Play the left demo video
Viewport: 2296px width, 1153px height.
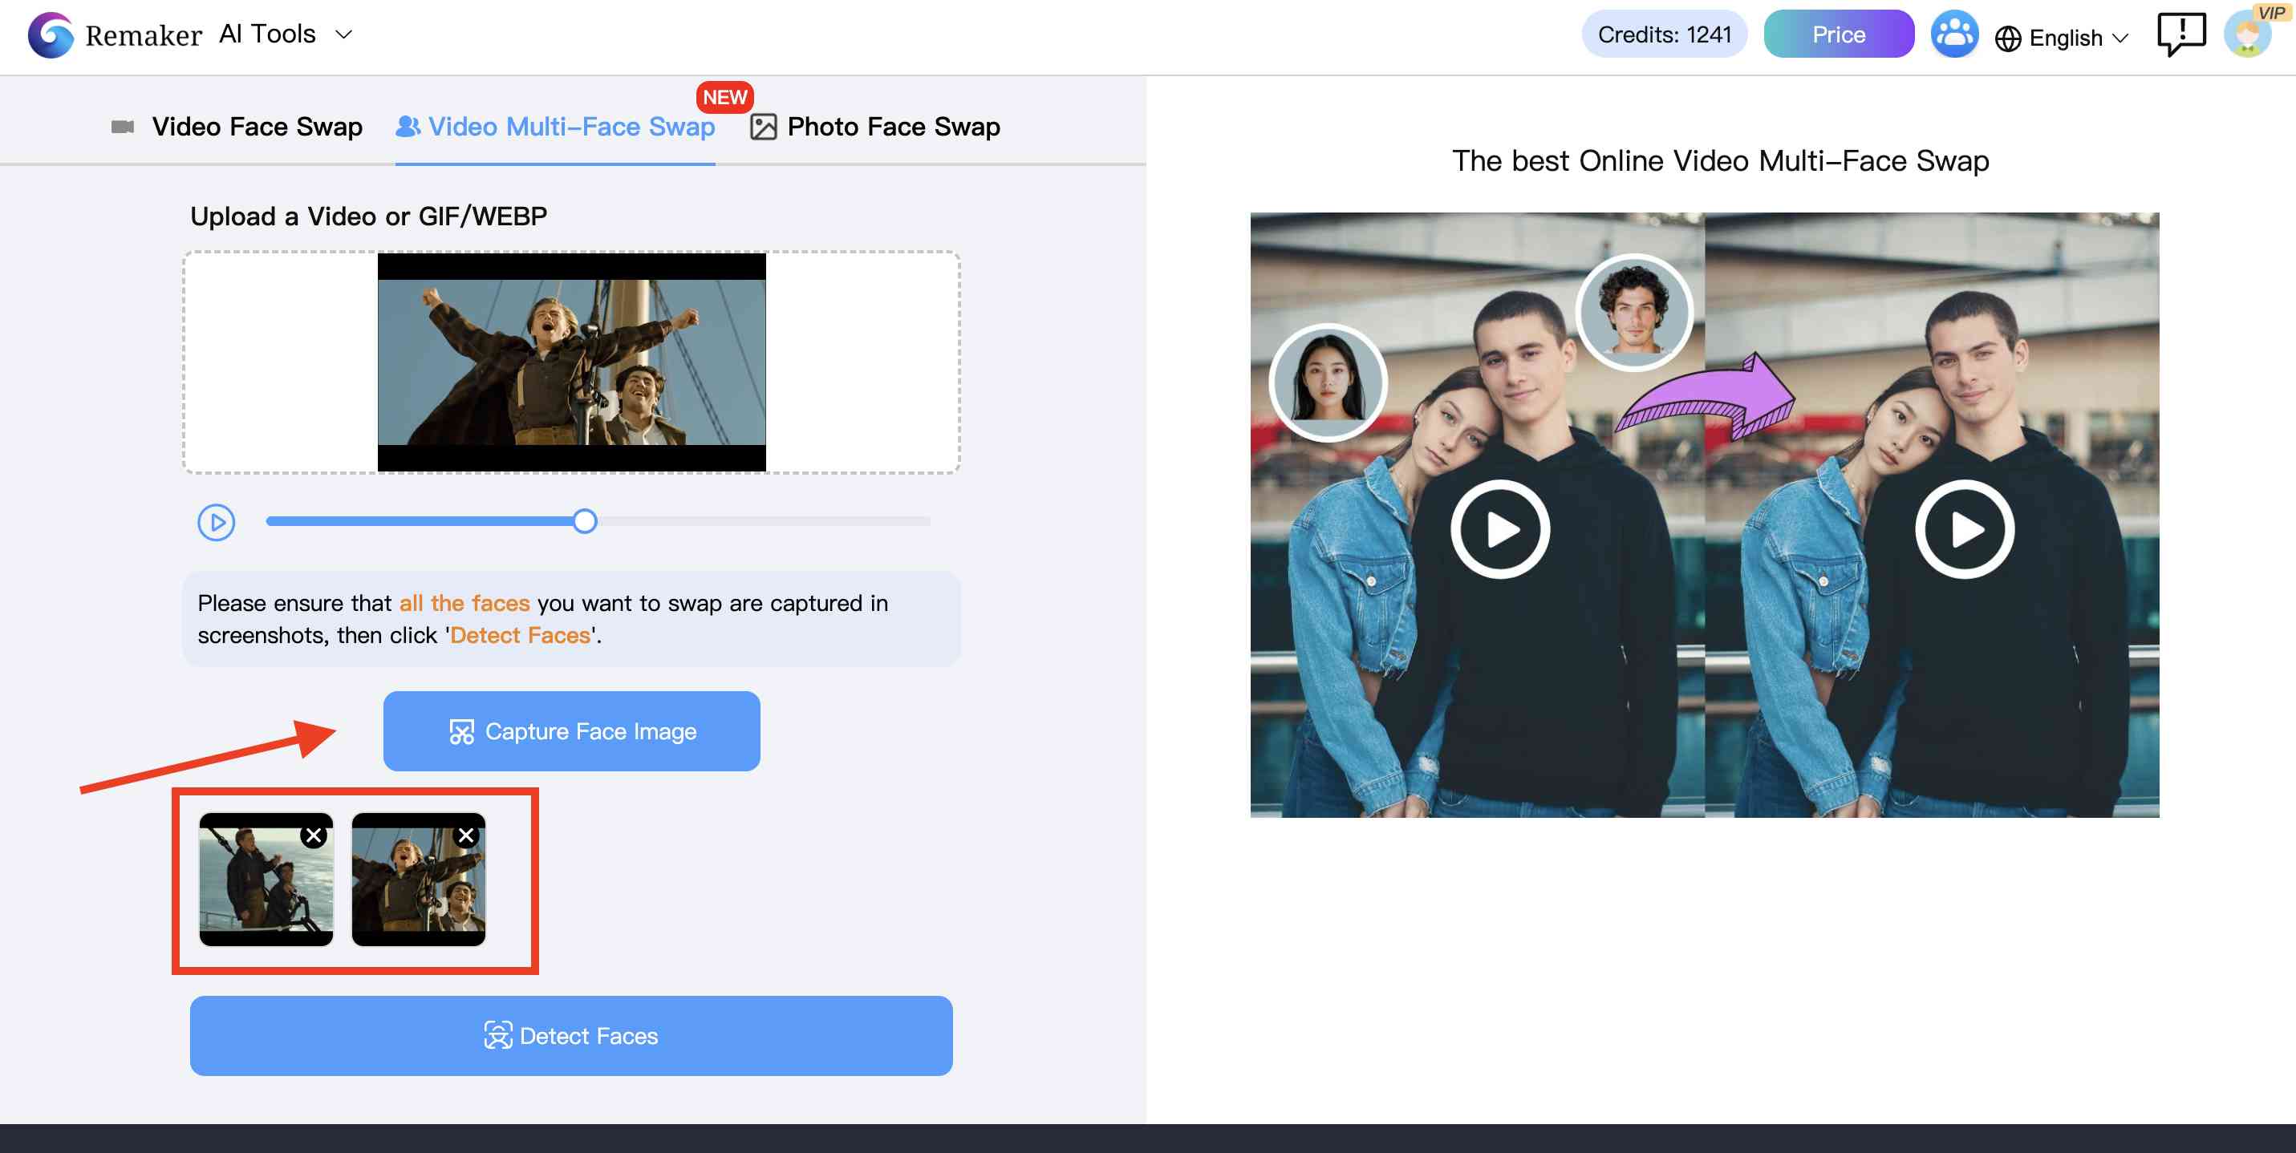(x=1500, y=530)
